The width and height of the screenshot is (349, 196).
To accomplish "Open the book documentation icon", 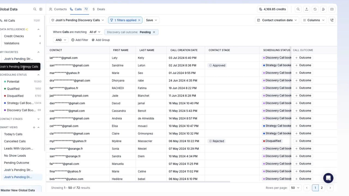I will (x=332, y=9).
